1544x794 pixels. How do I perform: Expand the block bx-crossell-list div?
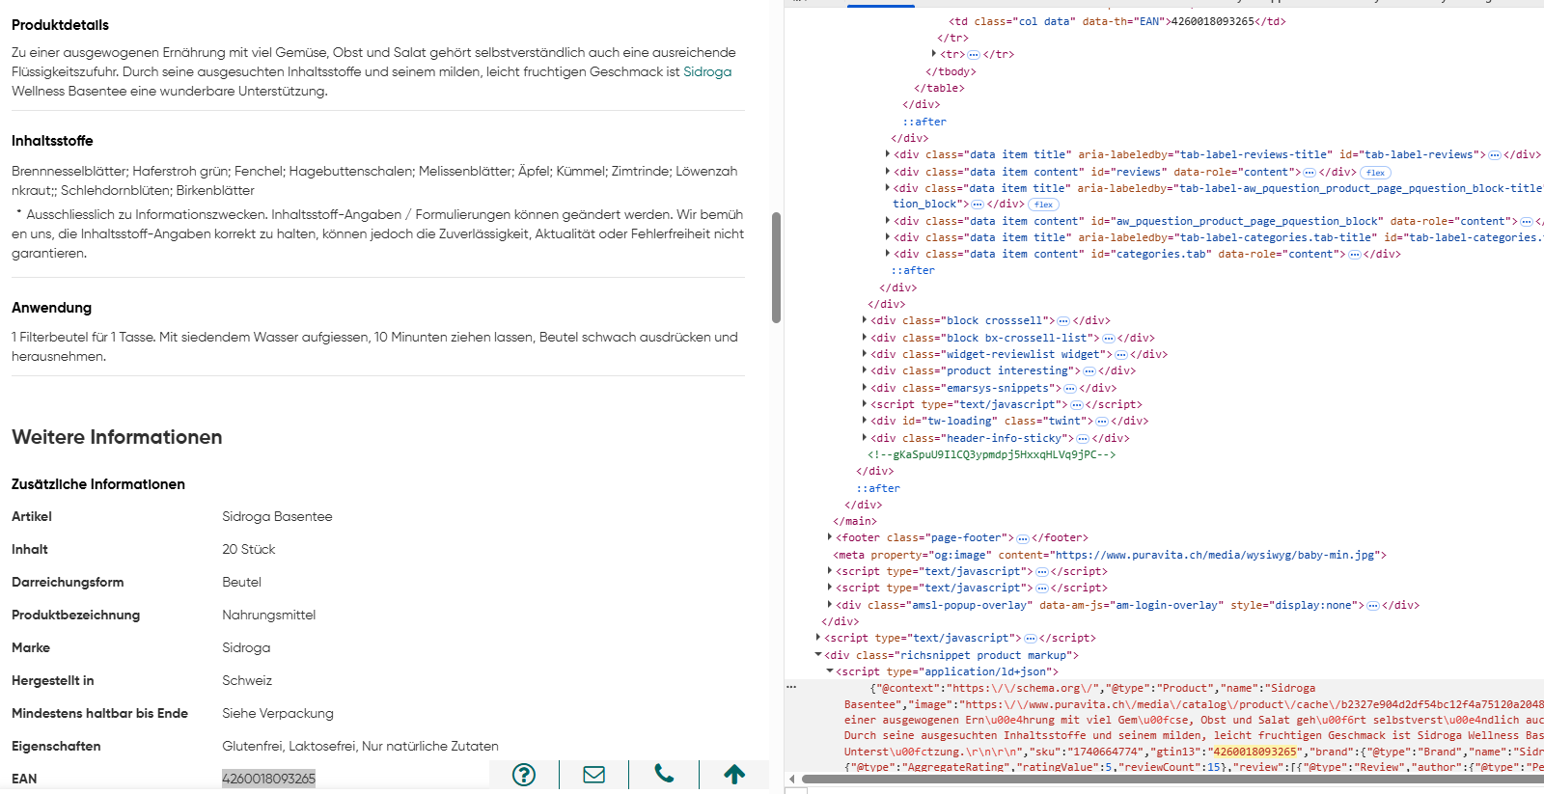(865, 338)
